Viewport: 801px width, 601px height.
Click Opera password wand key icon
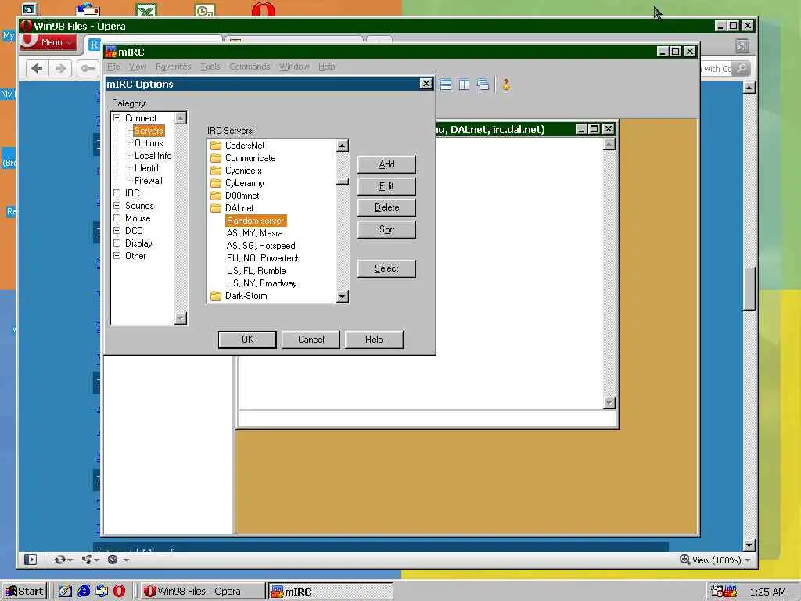[88, 69]
